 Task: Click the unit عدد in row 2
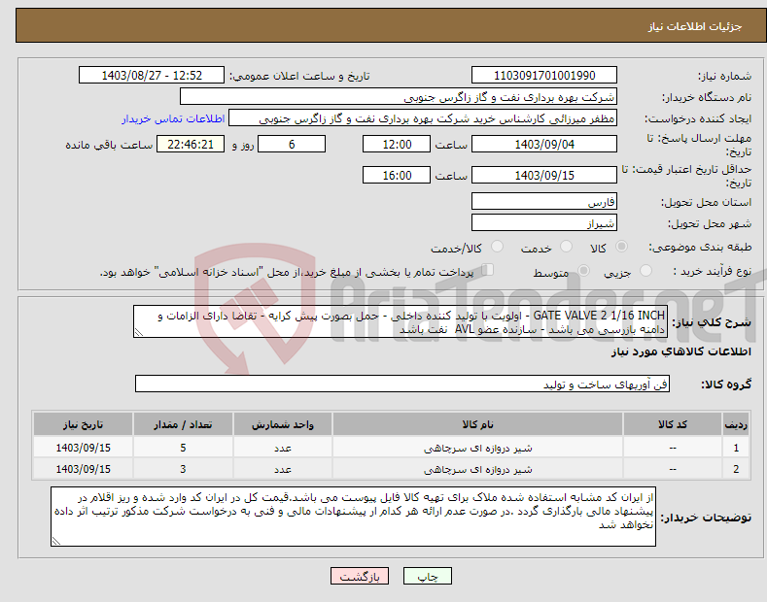(x=283, y=469)
